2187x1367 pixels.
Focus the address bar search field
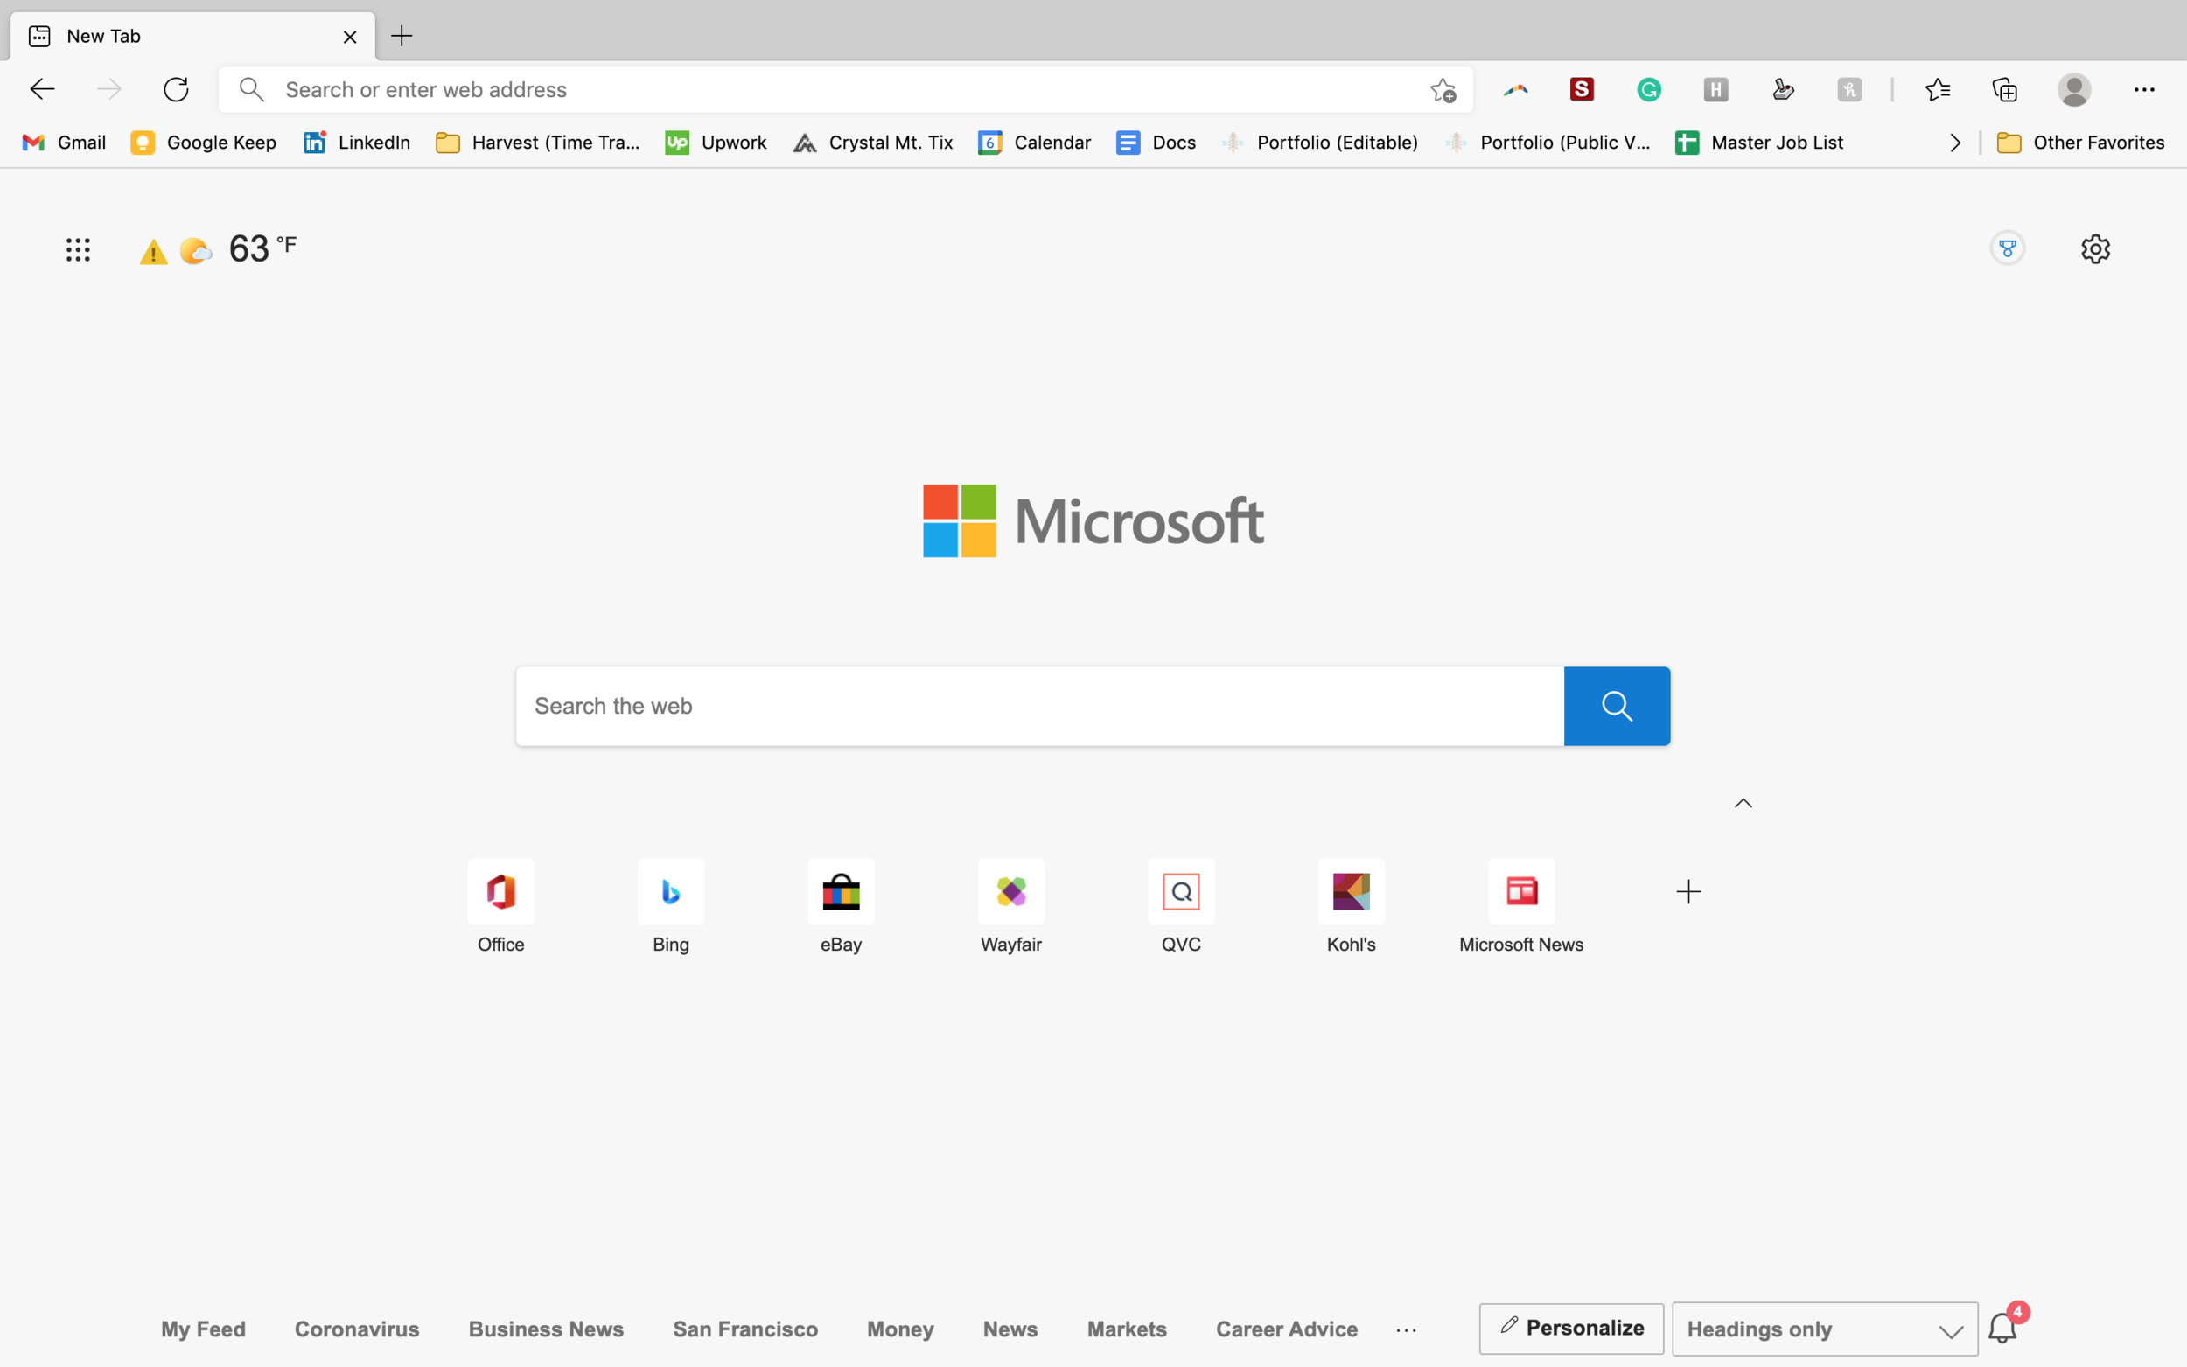tap(845, 89)
